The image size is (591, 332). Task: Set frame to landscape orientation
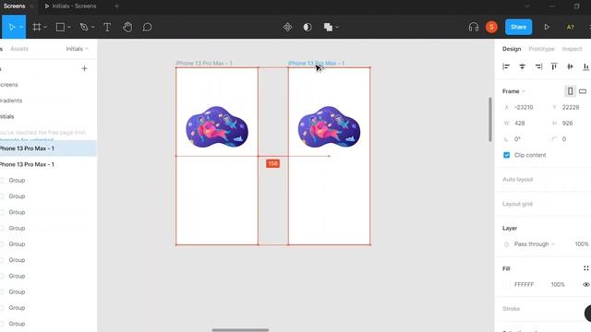tap(583, 91)
